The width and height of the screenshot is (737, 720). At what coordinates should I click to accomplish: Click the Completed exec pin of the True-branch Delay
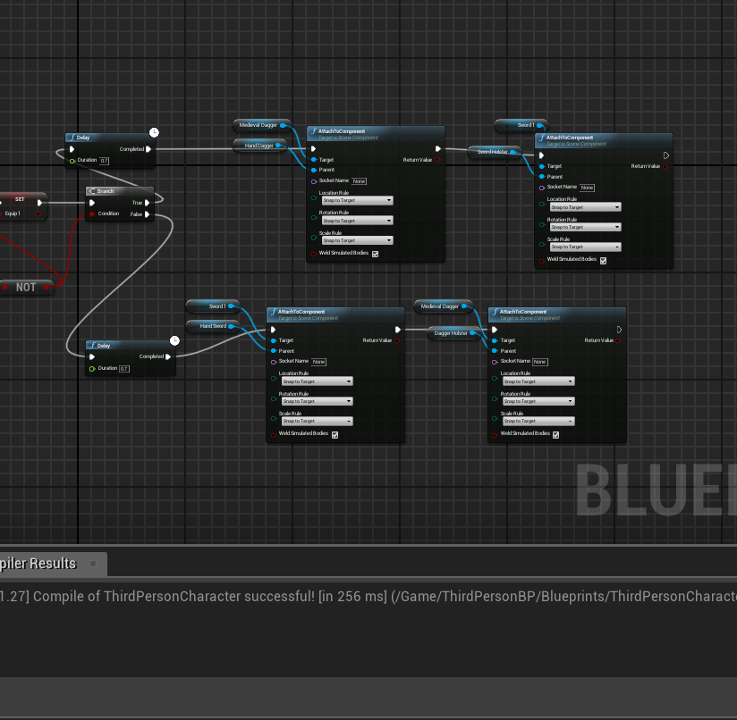click(x=148, y=149)
